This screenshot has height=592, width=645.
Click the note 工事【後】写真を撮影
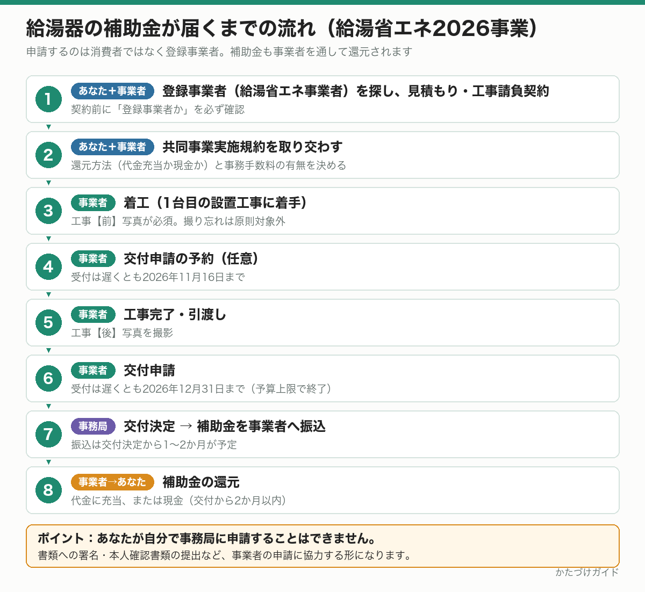coord(122,333)
